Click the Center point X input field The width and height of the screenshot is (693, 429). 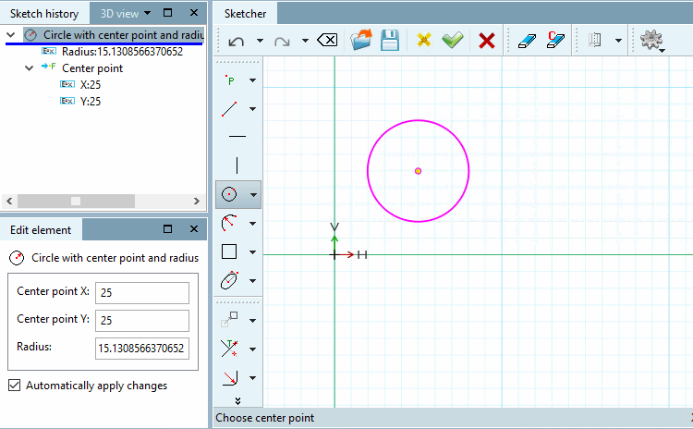[x=142, y=293]
